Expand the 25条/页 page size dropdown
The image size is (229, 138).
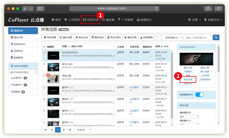[83, 130]
